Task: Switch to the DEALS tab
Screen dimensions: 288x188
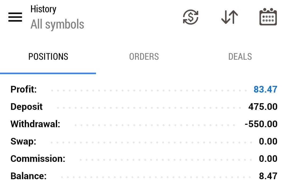Action: pos(240,57)
